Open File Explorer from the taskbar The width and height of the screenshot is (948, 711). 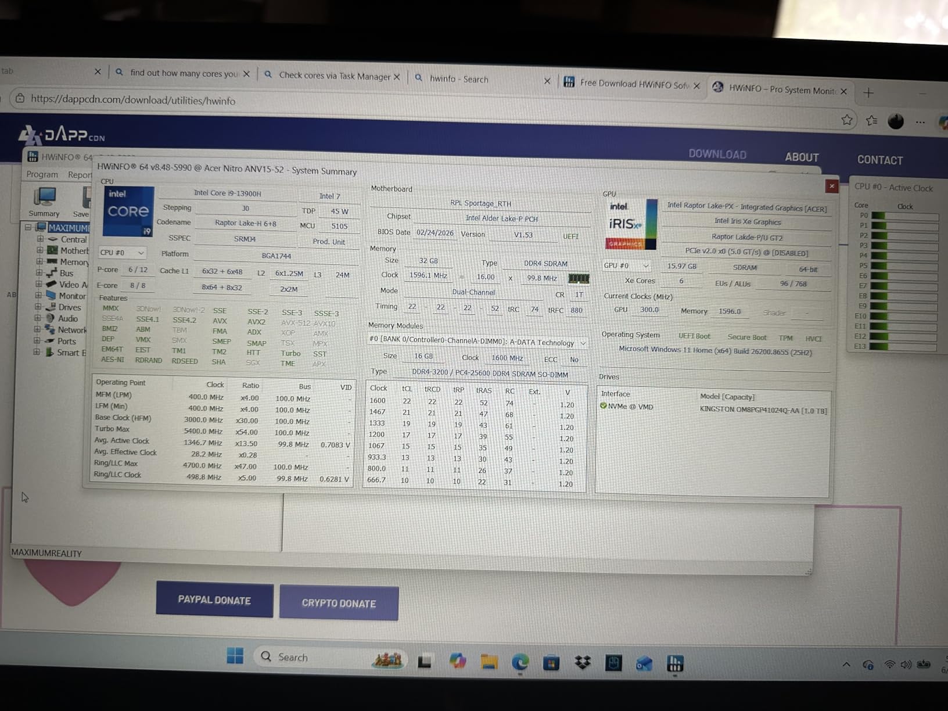pos(489,662)
